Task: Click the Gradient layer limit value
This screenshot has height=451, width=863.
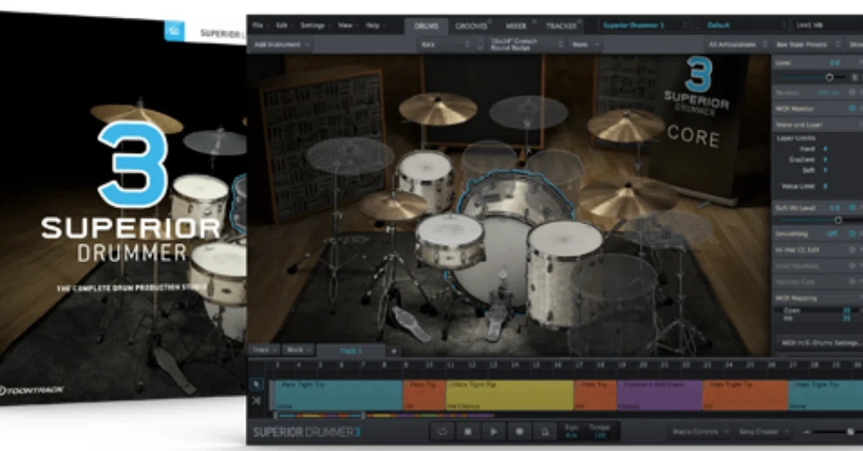Action: pyautogui.click(x=826, y=160)
